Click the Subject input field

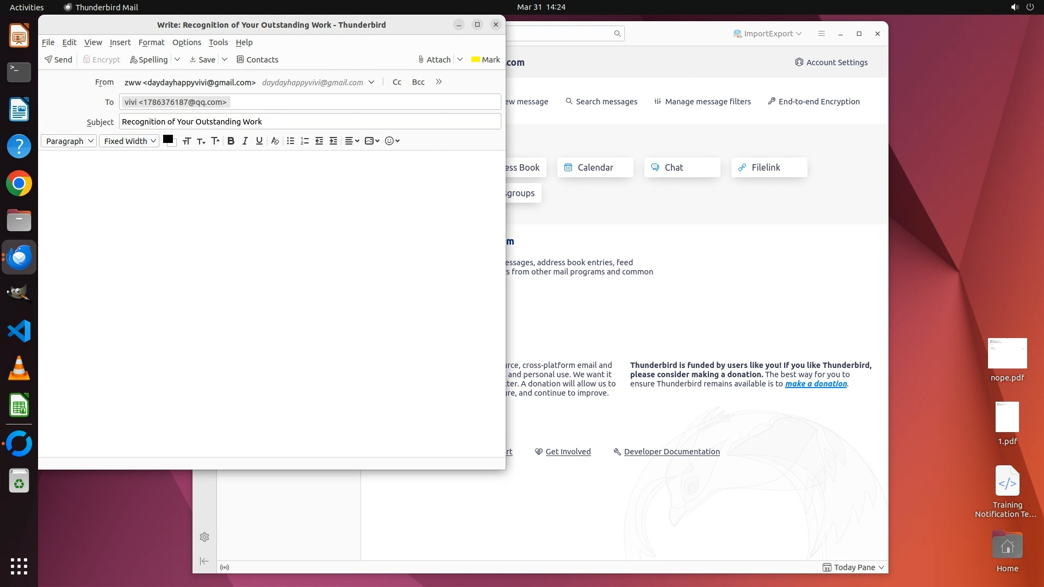310,122
